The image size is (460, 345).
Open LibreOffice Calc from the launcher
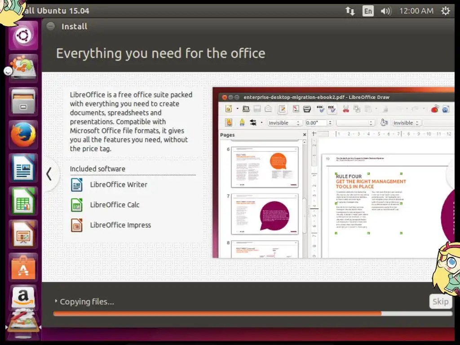click(x=23, y=201)
